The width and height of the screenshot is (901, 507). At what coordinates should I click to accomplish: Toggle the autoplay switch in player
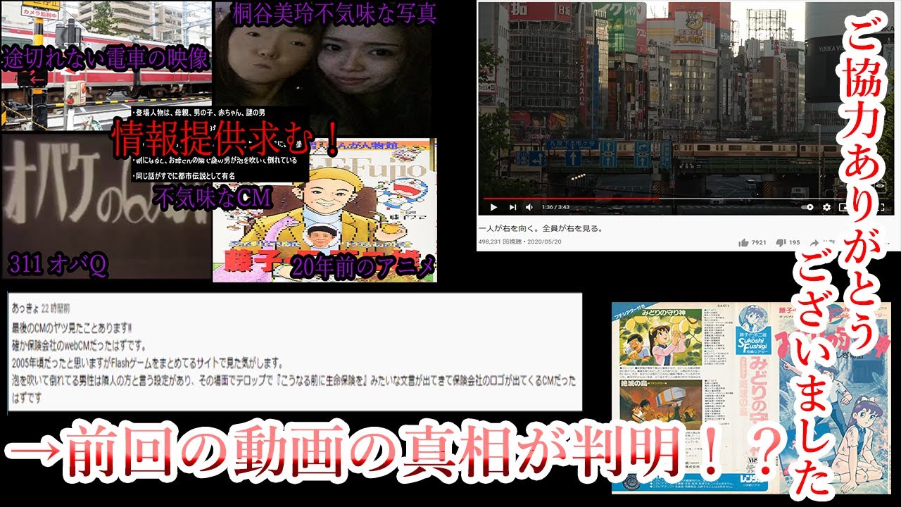[x=808, y=207]
